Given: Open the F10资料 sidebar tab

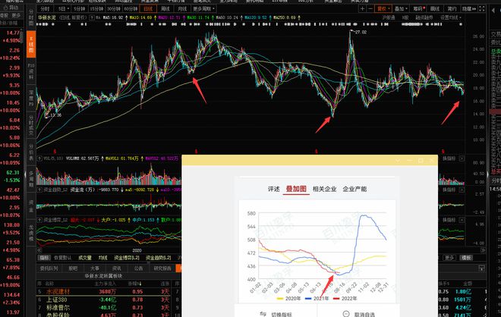Looking at the screenshot, I should 31,71.
